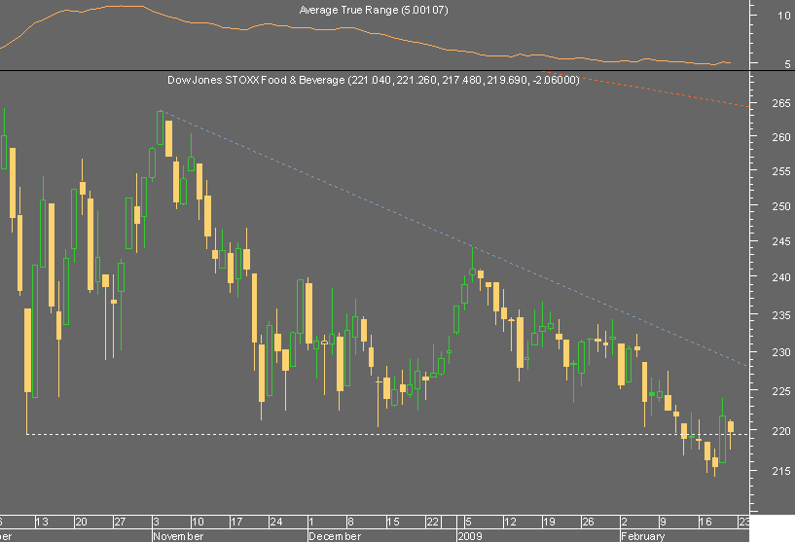
Task: Click the December month label
Action: pos(335,536)
